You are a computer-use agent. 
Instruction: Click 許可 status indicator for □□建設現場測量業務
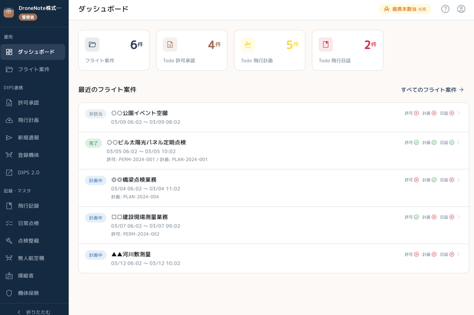tap(412, 217)
